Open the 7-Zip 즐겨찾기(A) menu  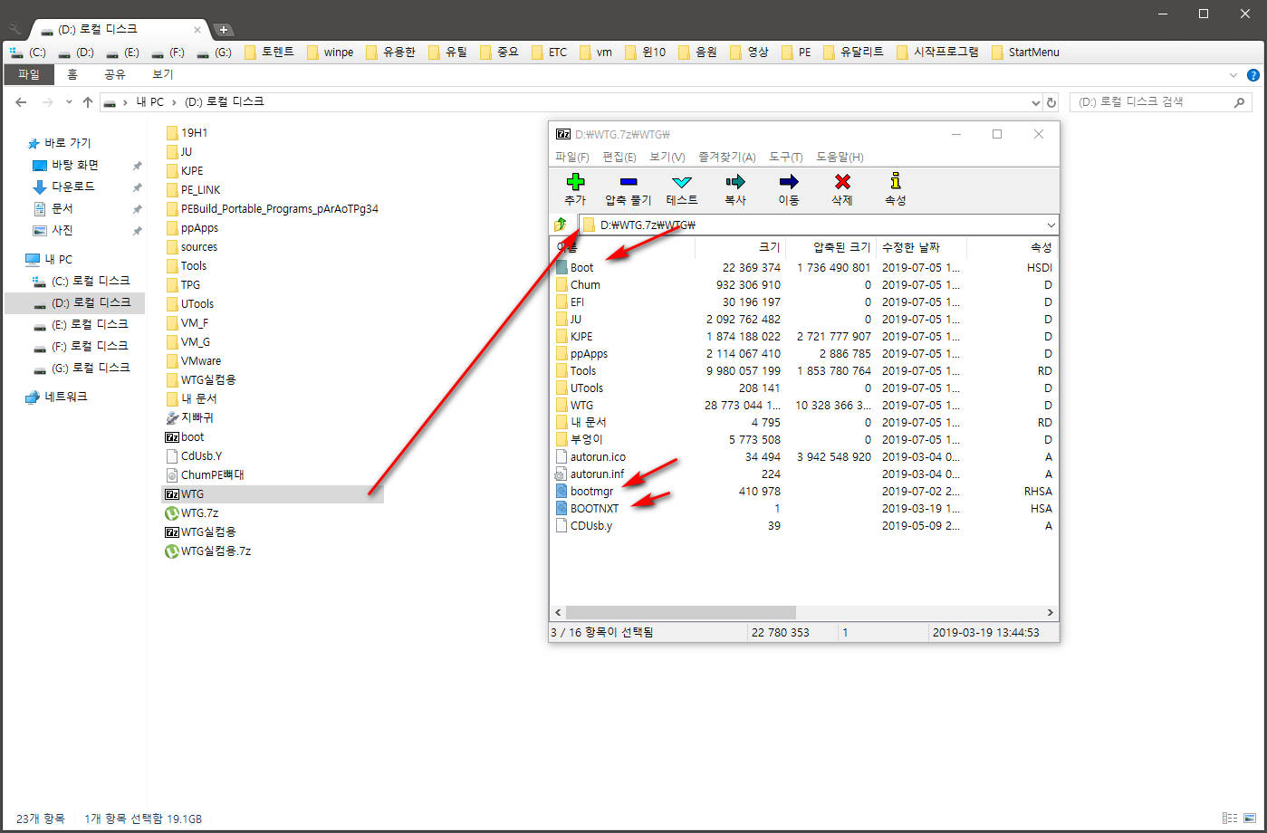click(727, 158)
